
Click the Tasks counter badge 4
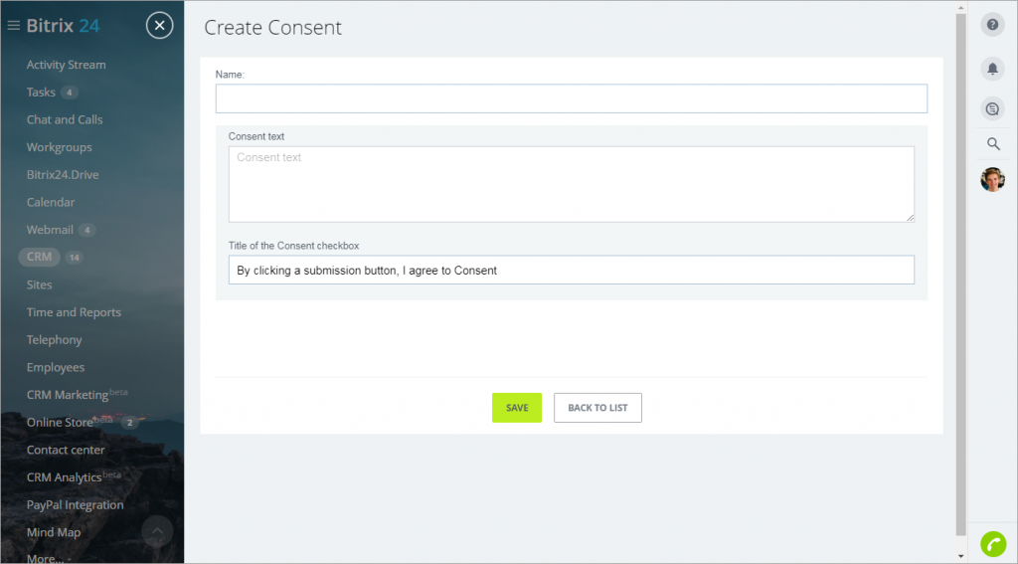tap(70, 93)
